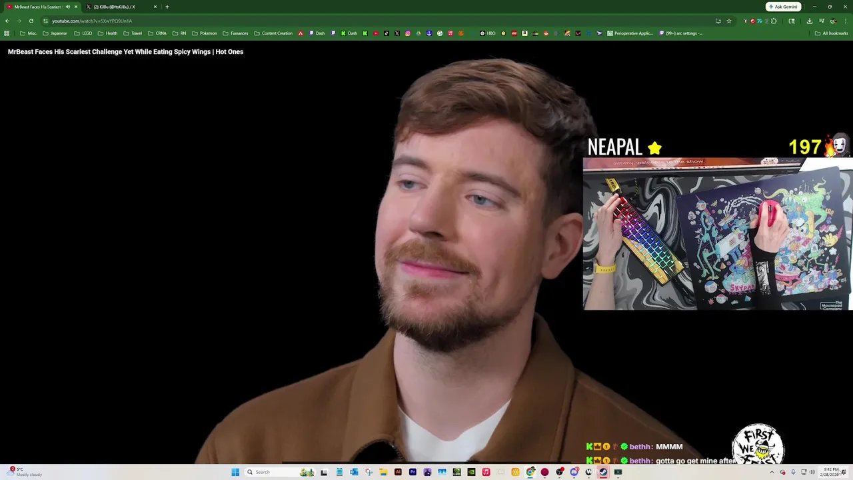Viewport: 853px width, 480px height.
Task: Close the KilBu X tab
Action: point(155,7)
